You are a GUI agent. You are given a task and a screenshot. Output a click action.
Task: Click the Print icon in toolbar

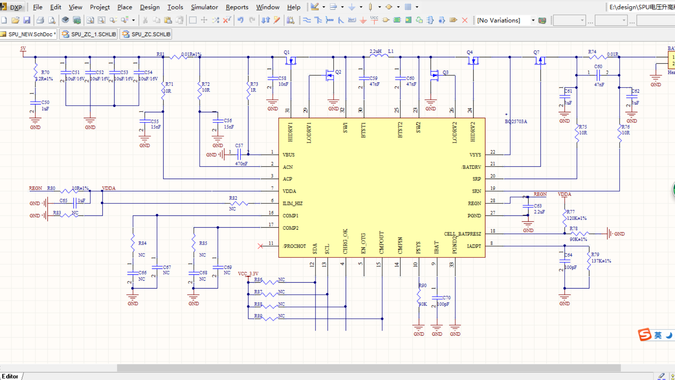click(40, 20)
